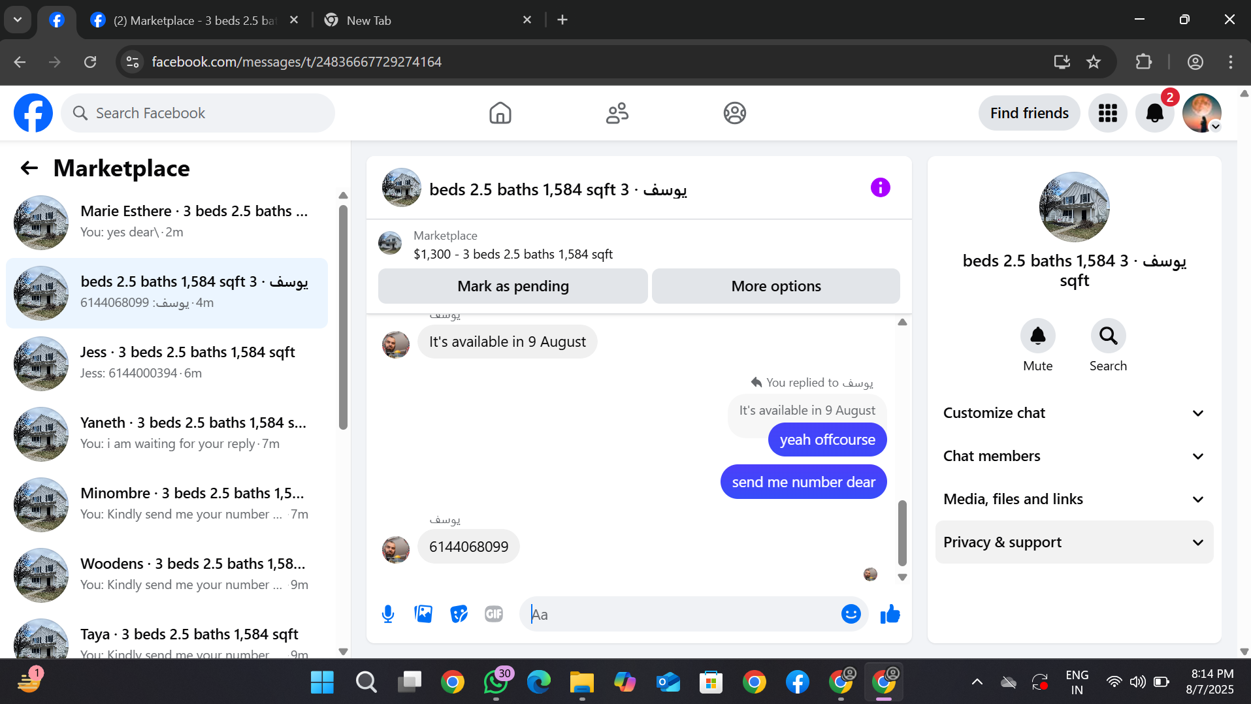Choose a GIF icon

coord(494,614)
